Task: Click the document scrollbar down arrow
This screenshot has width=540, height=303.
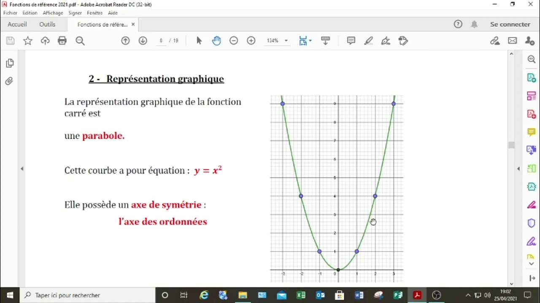Action: [512, 284]
